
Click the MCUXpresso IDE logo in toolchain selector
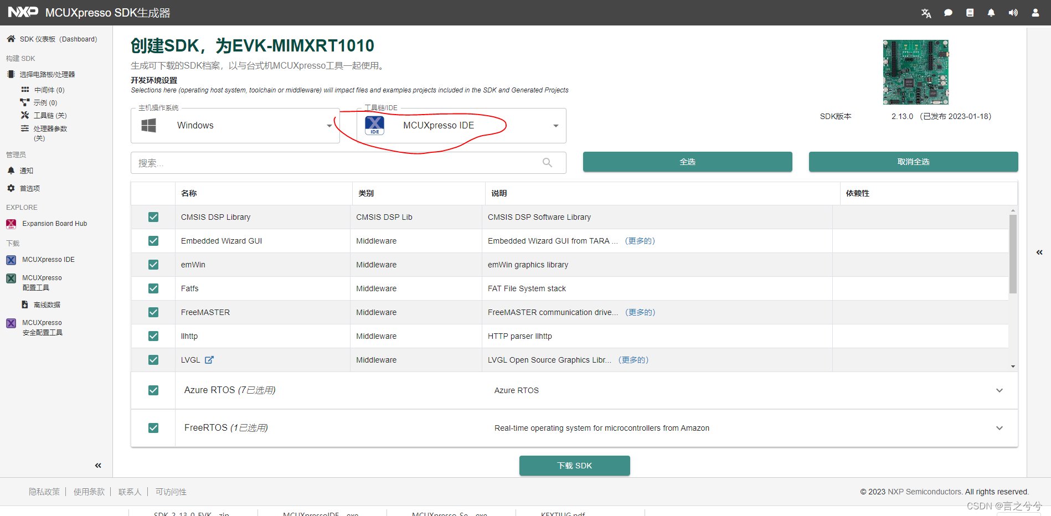[x=375, y=126]
